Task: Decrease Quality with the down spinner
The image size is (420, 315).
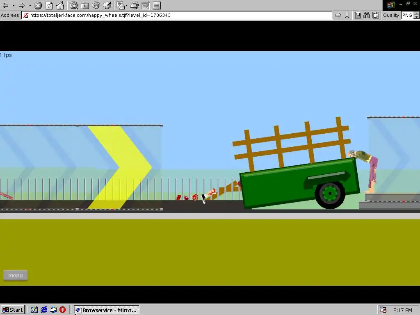Action: coord(416,17)
